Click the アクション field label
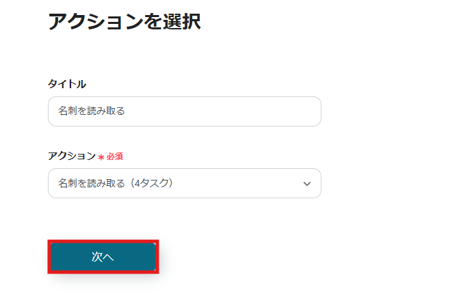 [x=72, y=156]
